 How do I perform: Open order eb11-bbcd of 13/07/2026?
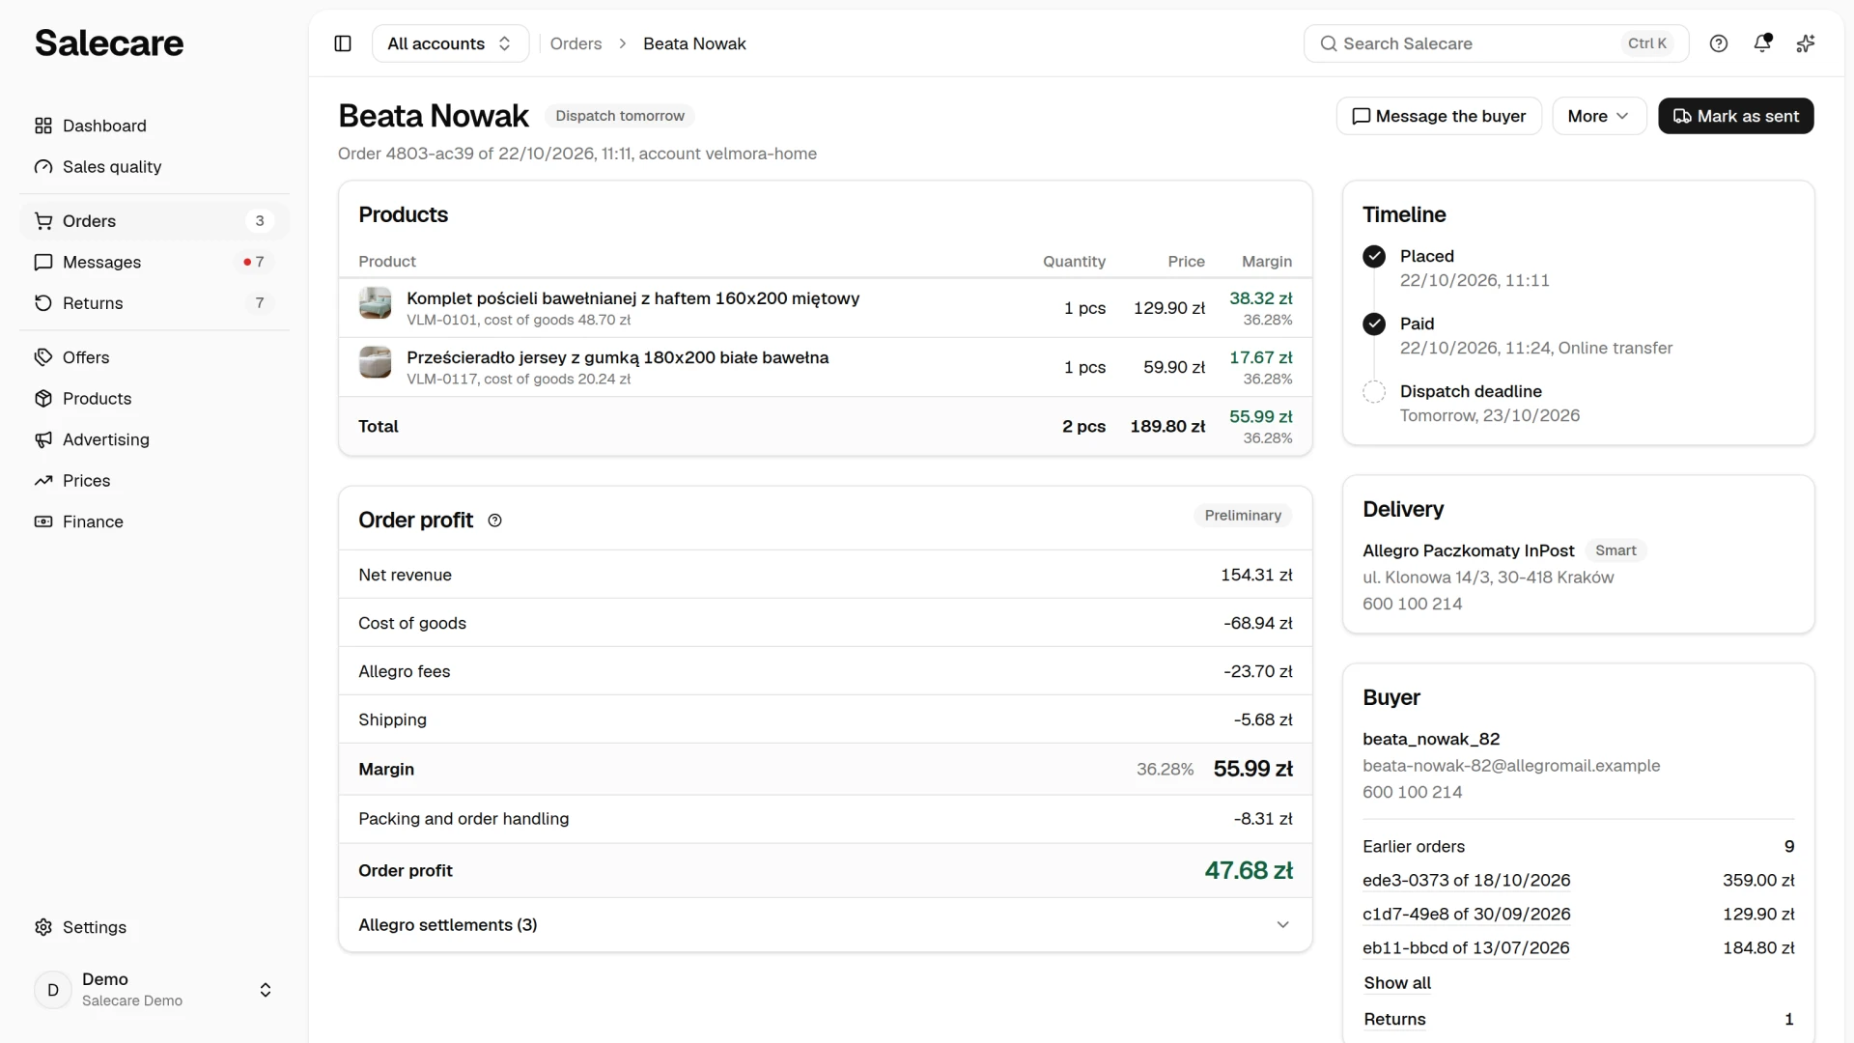[1466, 948]
